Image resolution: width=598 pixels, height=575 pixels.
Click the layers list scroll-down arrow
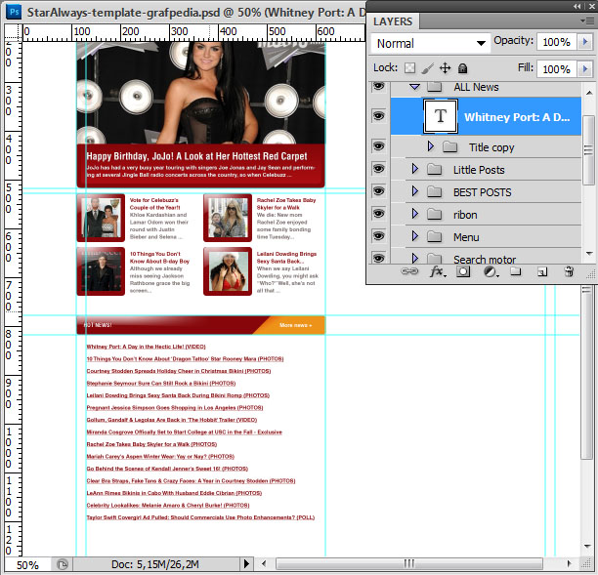click(589, 254)
